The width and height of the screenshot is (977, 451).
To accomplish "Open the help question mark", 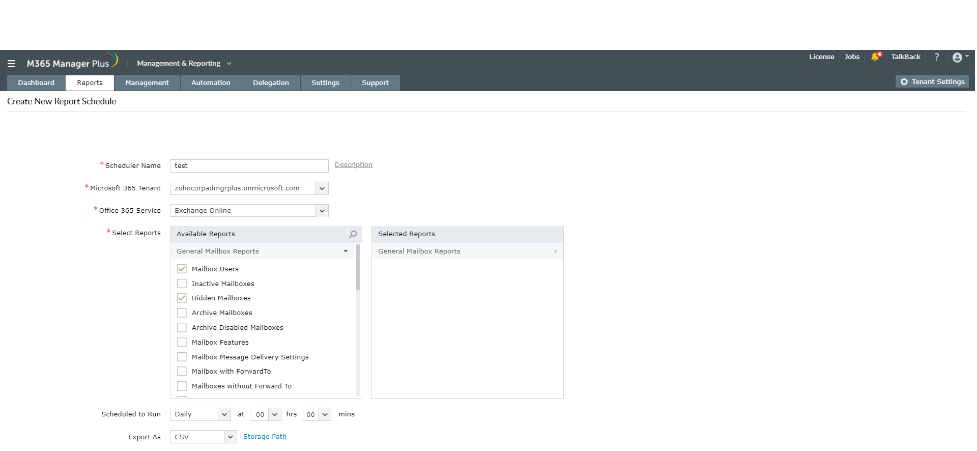I will point(936,57).
